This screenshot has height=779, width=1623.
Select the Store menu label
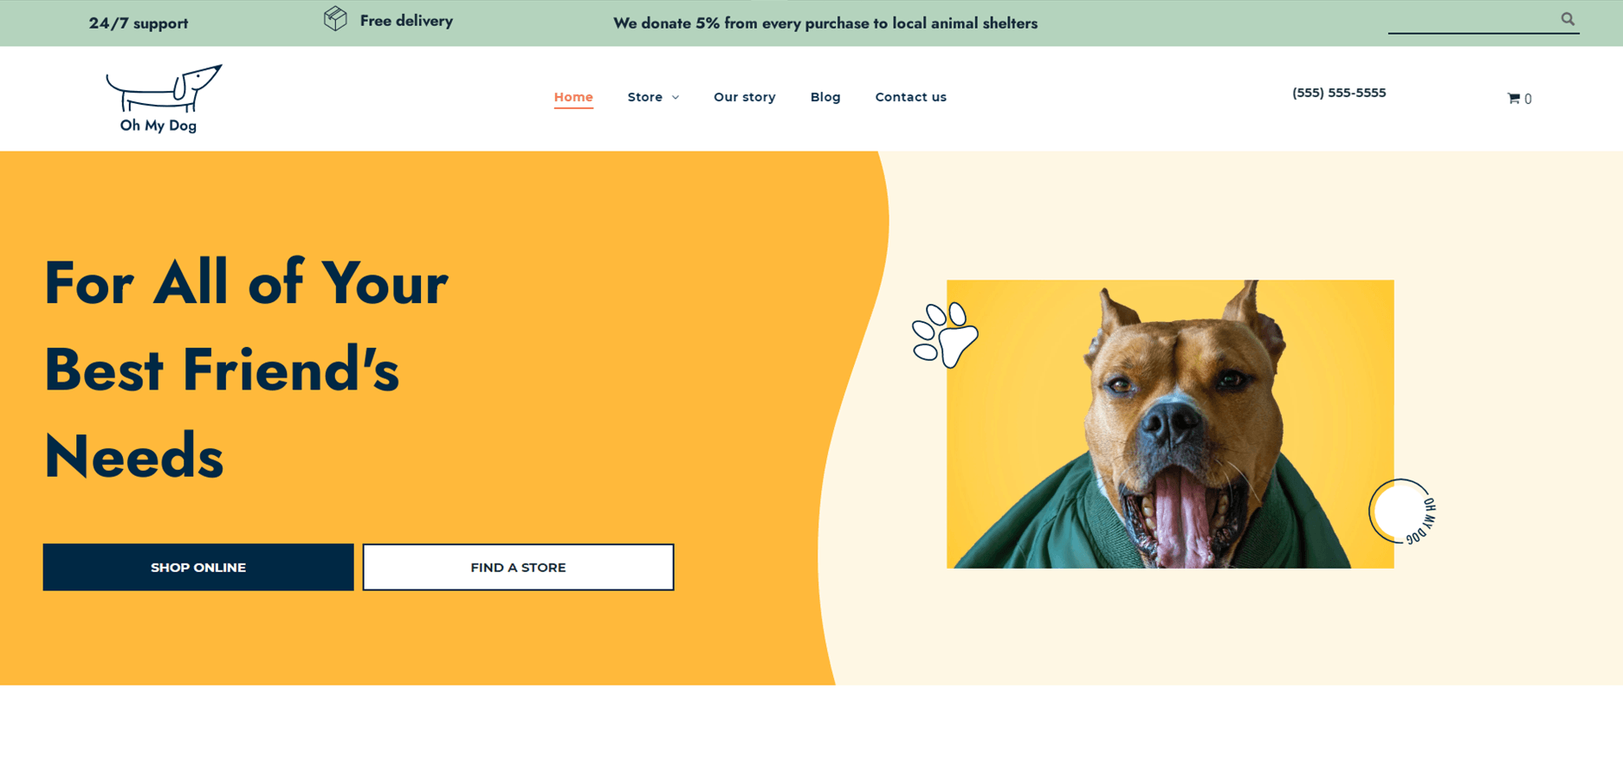coord(645,97)
